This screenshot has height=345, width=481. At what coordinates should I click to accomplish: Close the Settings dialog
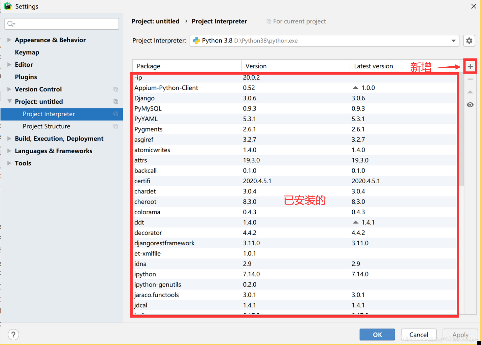tap(473, 6)
